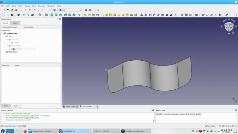The height and width of the screenshot is (134, 238).
Task: Click the execute macro play arrow
Action: click(x=99, y=10)
